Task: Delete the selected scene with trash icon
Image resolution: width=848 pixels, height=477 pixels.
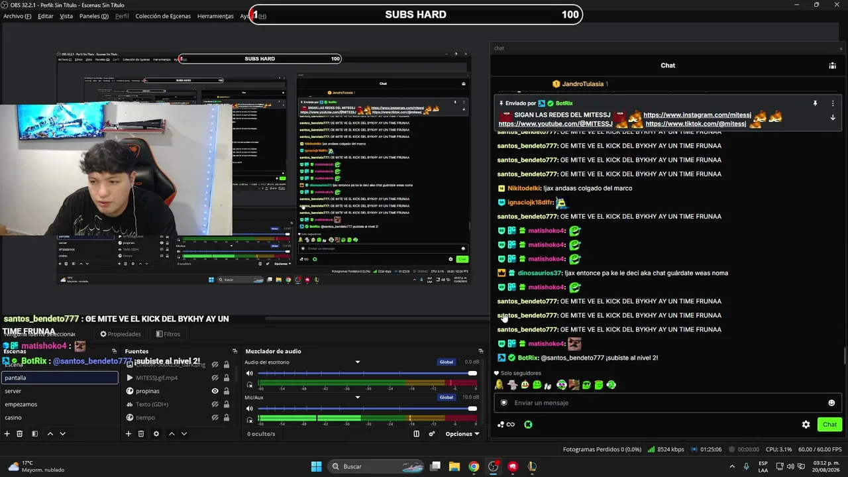Action: (20, 434)
